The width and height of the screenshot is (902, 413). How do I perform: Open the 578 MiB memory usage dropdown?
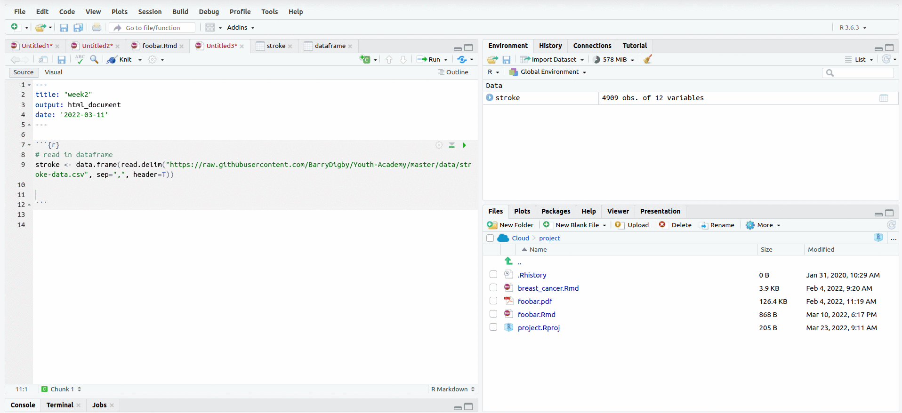coord(613,59)
